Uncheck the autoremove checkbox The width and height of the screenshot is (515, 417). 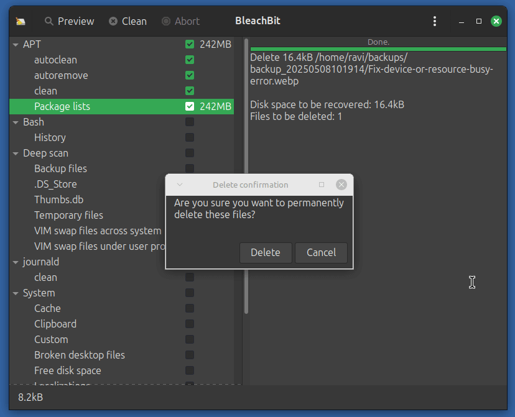(x=188, y=75)
